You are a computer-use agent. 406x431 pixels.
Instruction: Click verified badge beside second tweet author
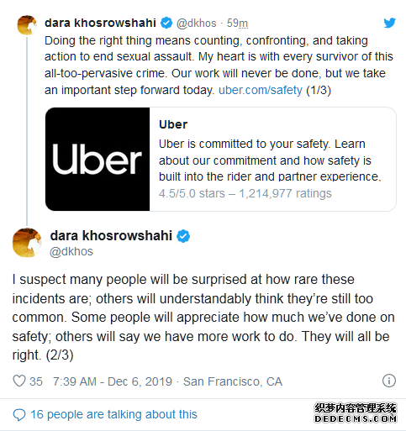click(x=183, y=236)
